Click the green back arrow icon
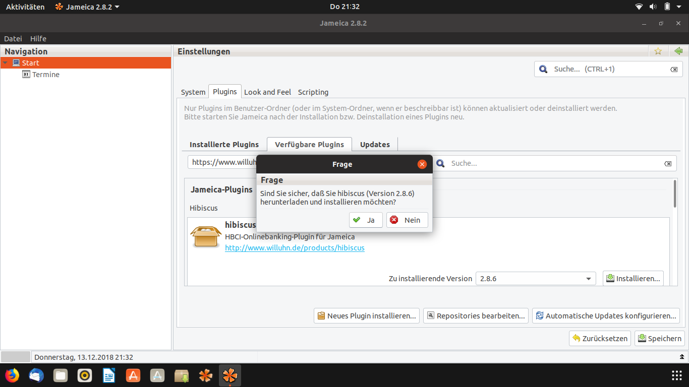Screen dimensions: 689x387 point(678,51)
